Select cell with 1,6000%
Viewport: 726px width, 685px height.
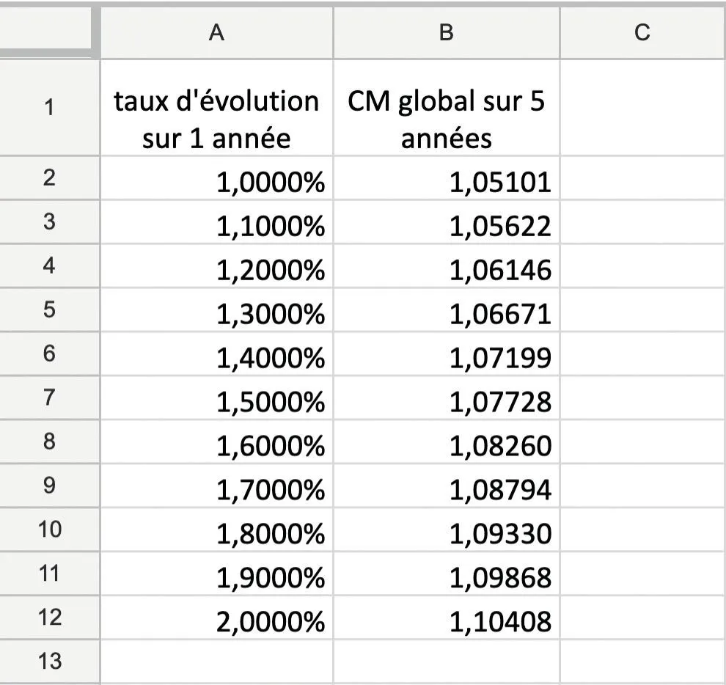point(216,442)
